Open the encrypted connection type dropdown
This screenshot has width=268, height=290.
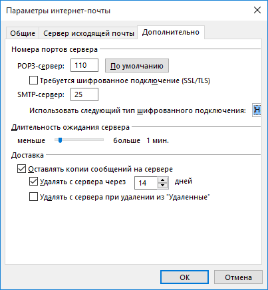(257, 110)
